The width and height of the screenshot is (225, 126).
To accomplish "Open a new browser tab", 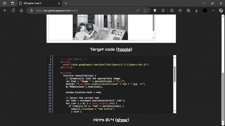I will [x=66, y=3].
